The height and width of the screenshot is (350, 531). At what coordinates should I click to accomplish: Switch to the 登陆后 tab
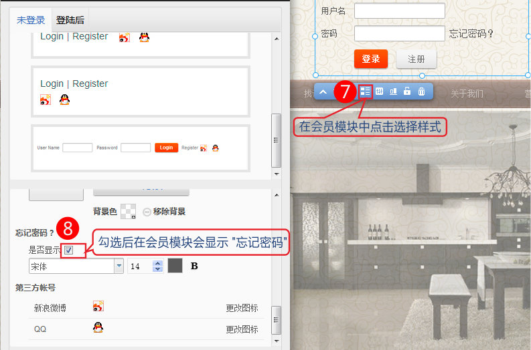pos(70,20)
